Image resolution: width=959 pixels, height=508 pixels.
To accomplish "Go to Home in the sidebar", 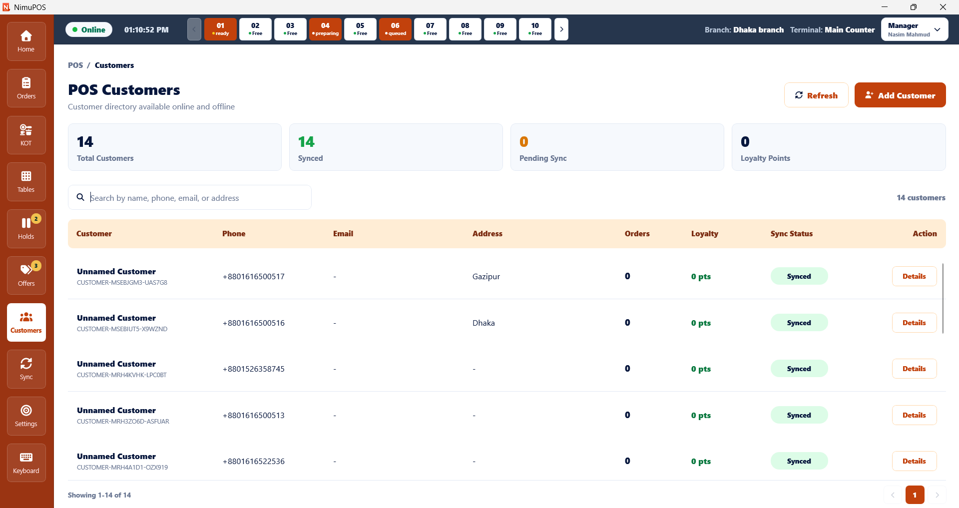I will point(26,41).
